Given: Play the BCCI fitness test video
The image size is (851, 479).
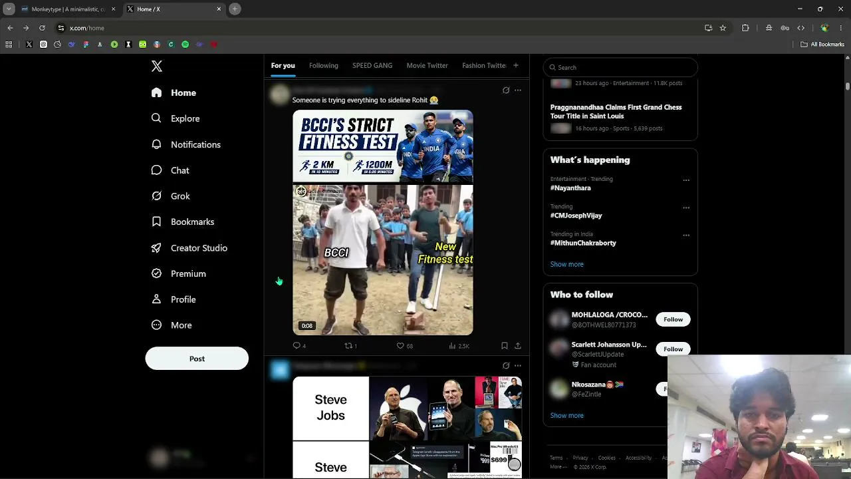Looking at the screenshot, I should click(383, 260).
